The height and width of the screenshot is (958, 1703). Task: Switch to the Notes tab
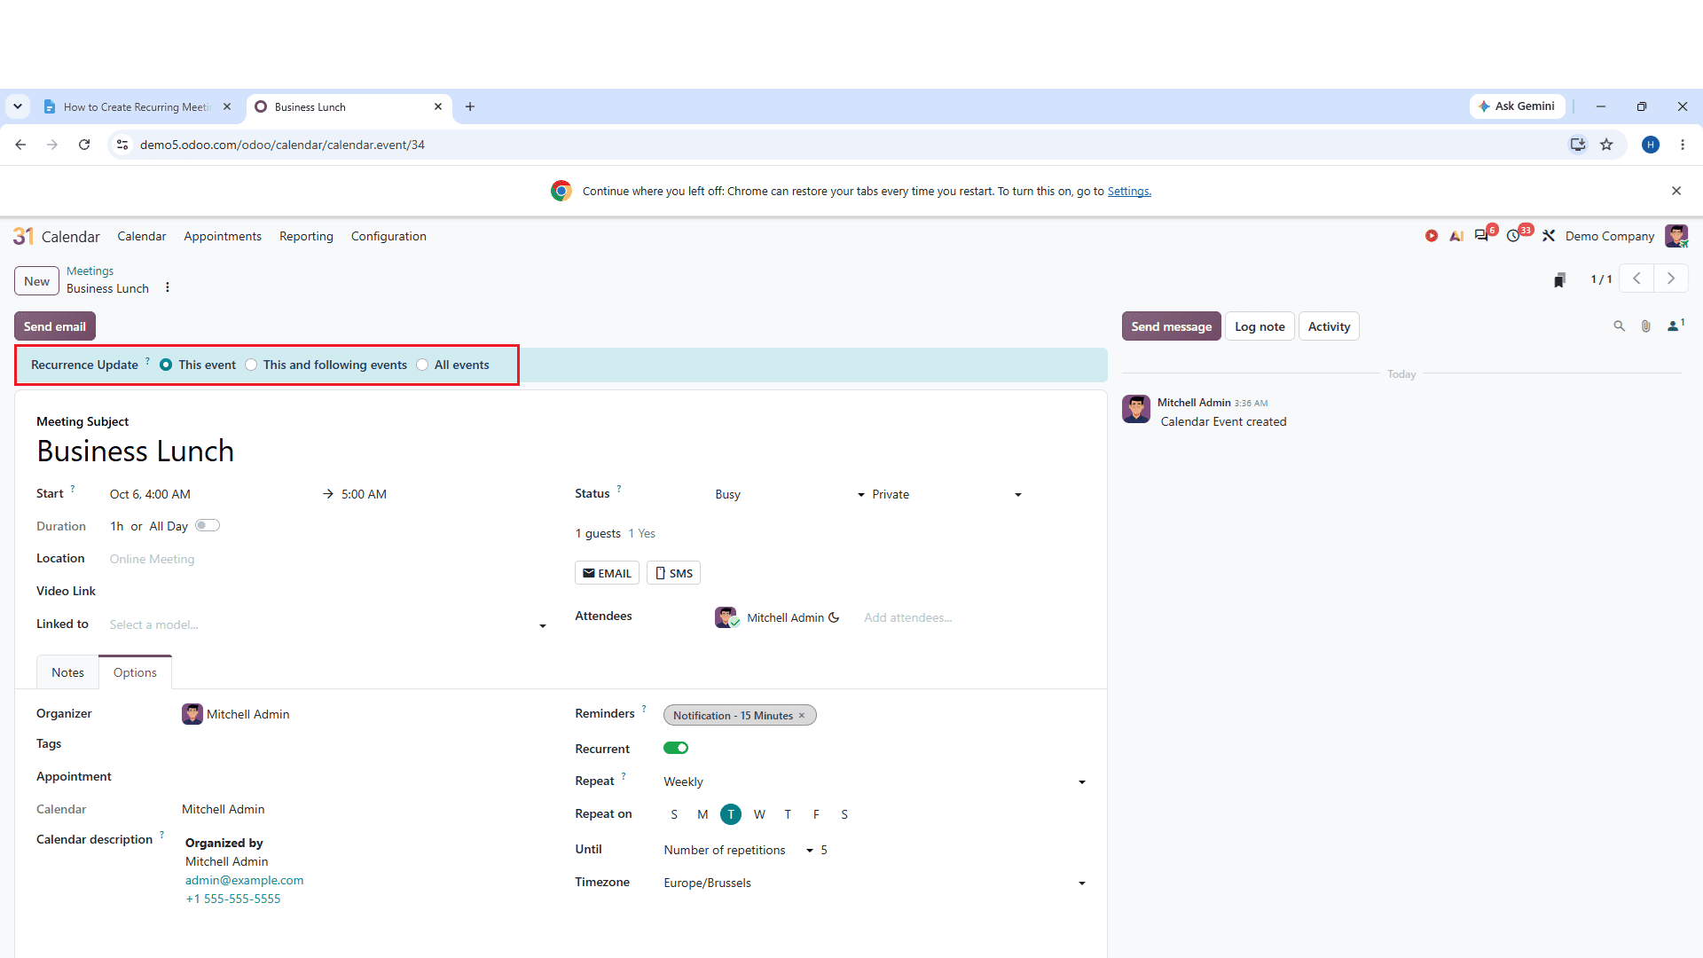(x=67, y=672)
